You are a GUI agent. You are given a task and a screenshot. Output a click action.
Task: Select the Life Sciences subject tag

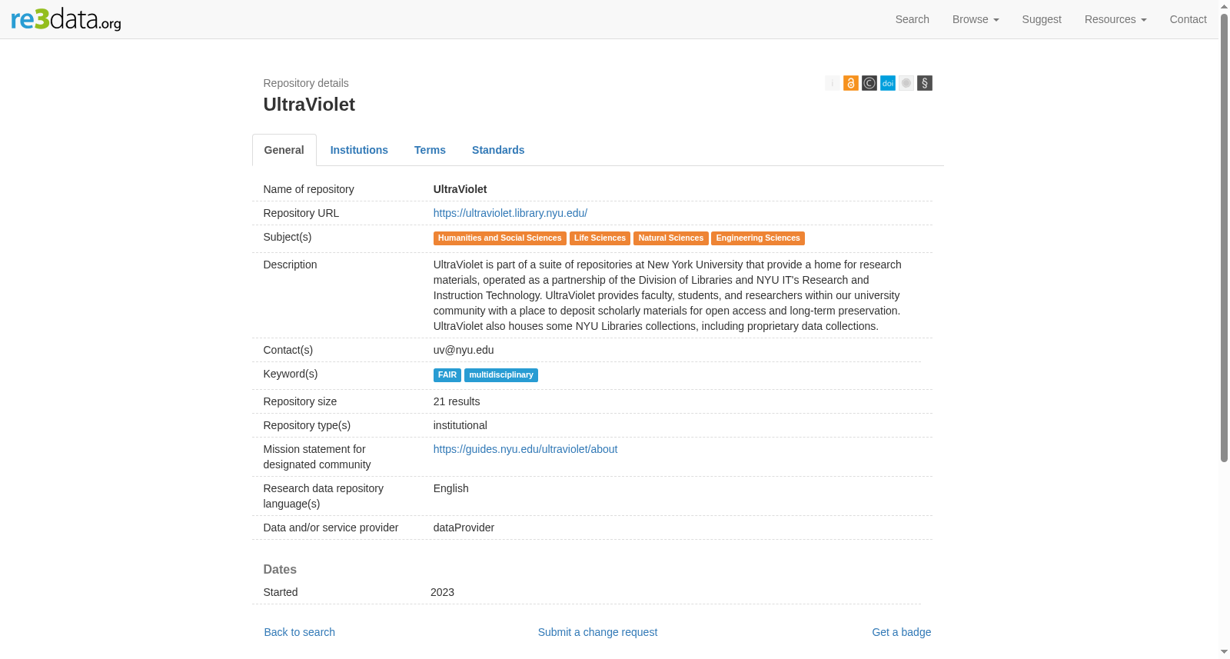tap(600, 238)
